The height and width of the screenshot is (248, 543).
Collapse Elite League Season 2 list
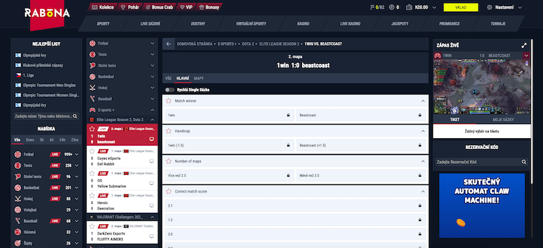152,119
